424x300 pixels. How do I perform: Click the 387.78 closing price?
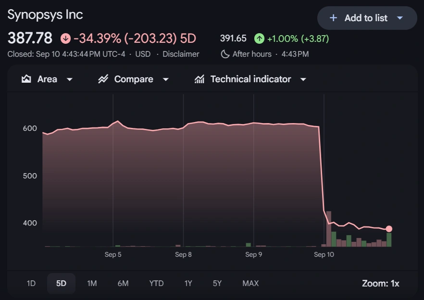(30, 38)
